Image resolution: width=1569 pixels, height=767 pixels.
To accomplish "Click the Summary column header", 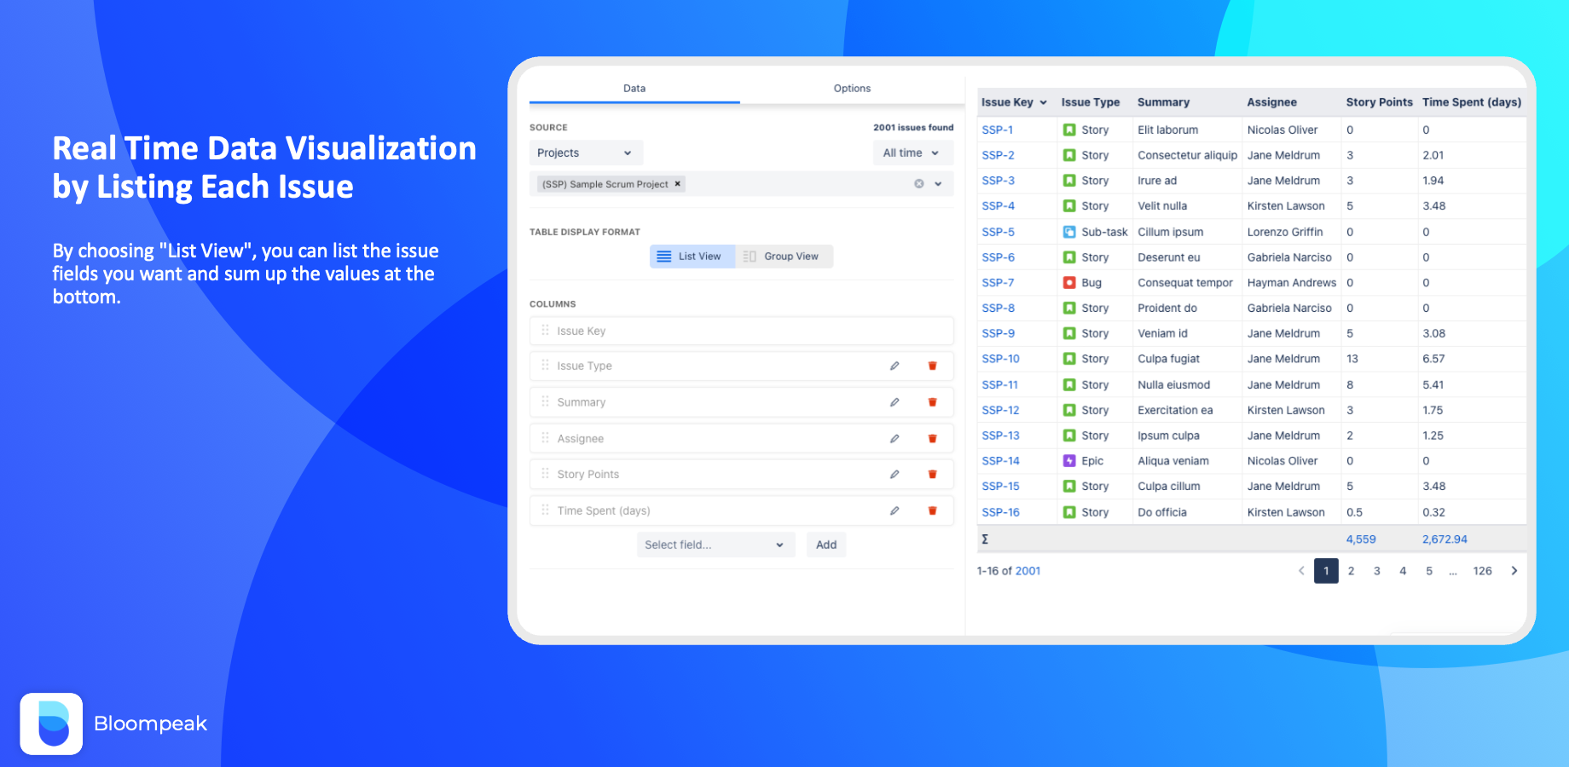I will (1163, 102).
